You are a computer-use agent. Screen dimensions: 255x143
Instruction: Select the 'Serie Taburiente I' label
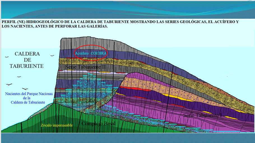[x=203, y=115]
